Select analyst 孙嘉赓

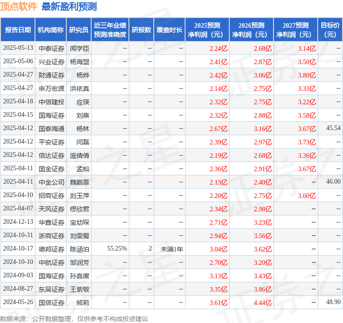pyautogui.click(x=79, y=276)
